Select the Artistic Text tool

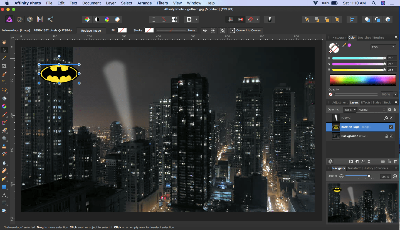4,195
